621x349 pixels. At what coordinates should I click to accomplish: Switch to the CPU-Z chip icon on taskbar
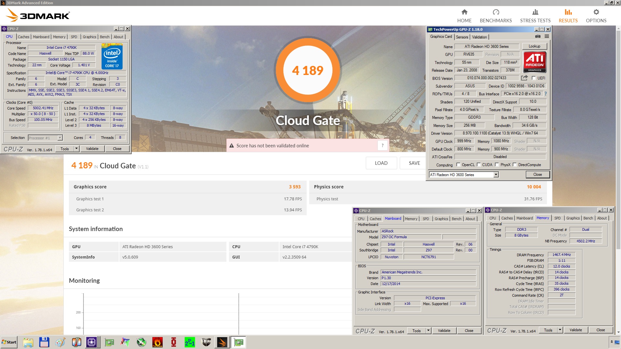92,342
